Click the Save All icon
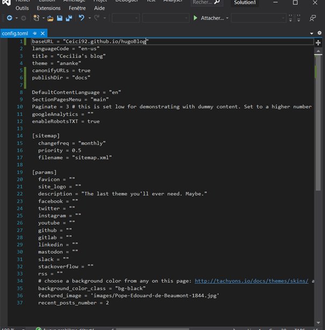 click(x=69, y=18)
